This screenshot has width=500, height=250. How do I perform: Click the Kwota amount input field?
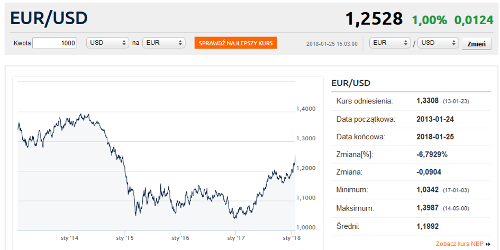pos(55,43)
